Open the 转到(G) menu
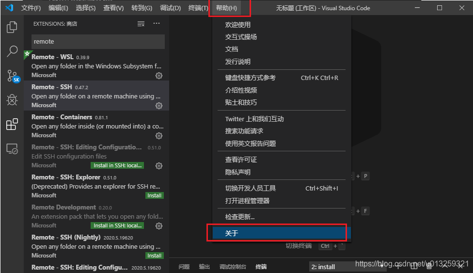 pyautogui.click(x=142, y=8)
